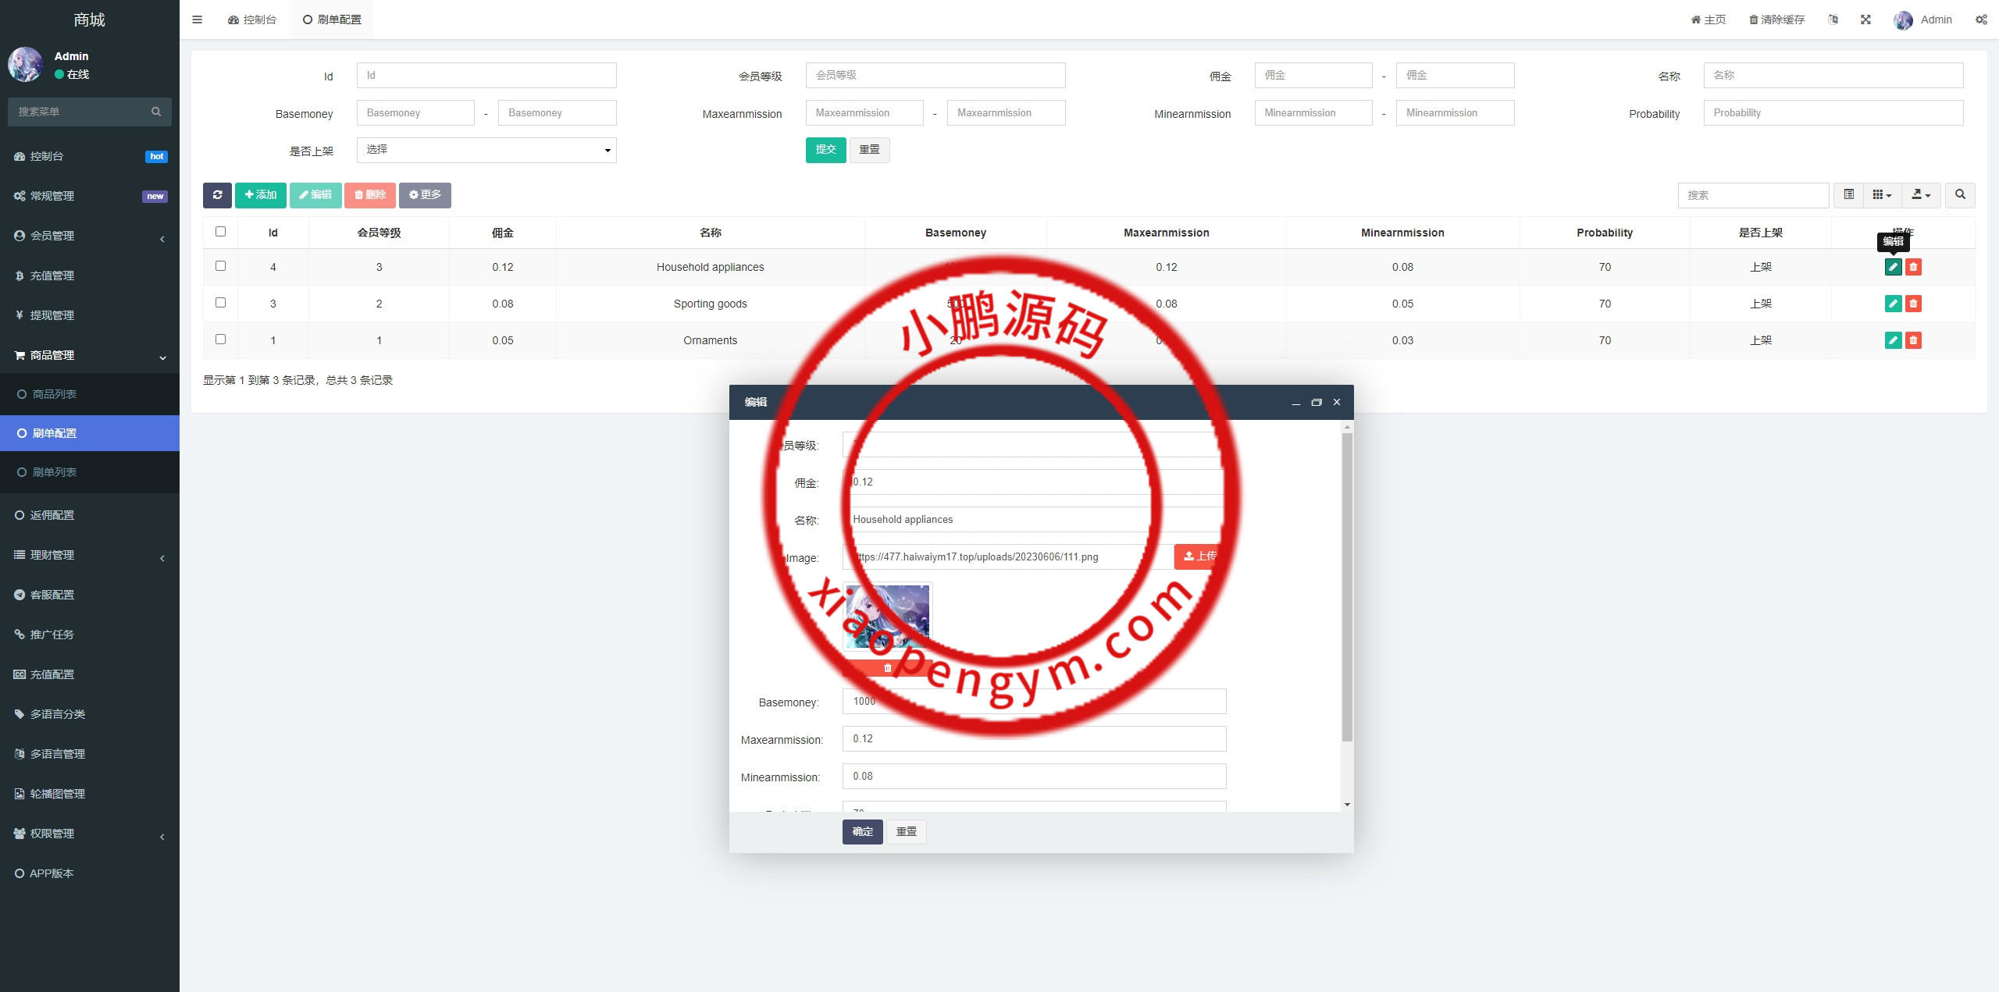Image resolution: width=1999 pixels, height=992 pixels.
Task: Delete the Ornaments row with trash icon
Action: (x=1913, y=340)
